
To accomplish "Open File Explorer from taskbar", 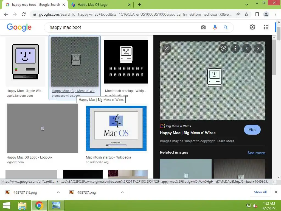I will pos(22,206).
